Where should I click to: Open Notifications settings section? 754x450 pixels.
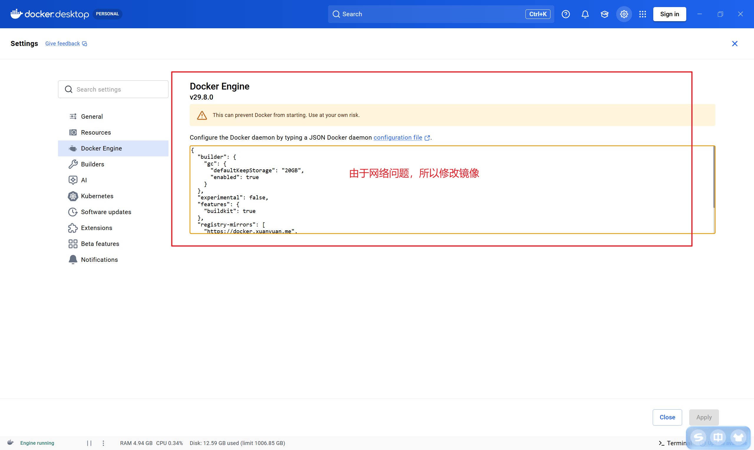(x=113, y=259)
